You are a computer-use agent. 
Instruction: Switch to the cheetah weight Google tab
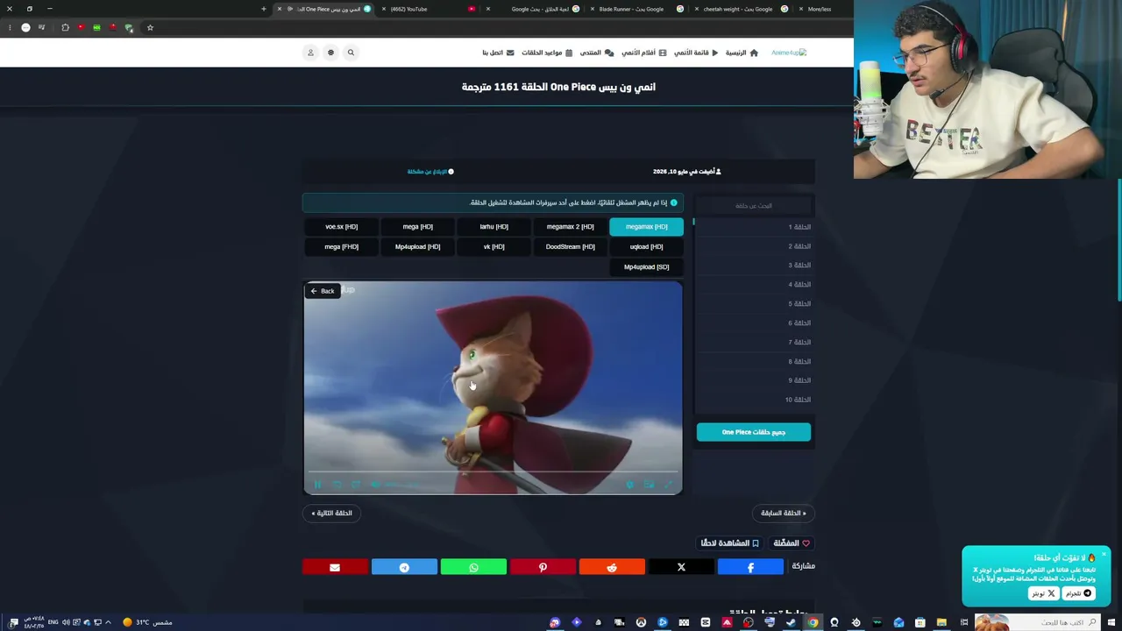743,9
